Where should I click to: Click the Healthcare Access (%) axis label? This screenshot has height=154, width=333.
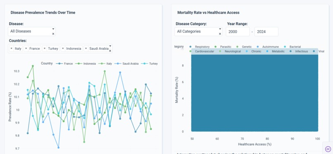pyautogui.click(x=255, y=144)
